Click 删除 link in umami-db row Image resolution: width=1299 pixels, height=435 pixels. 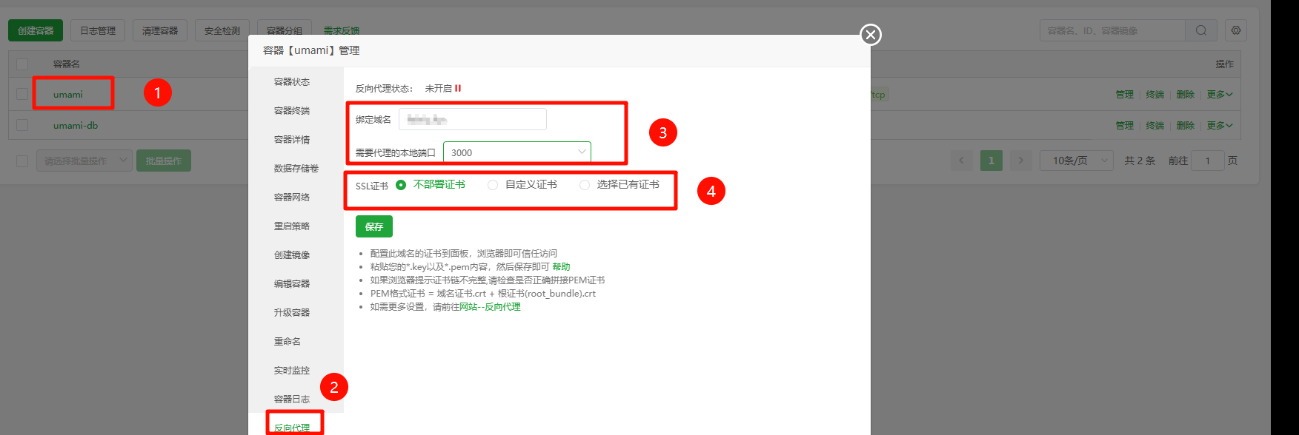[x=1186, y=126]
